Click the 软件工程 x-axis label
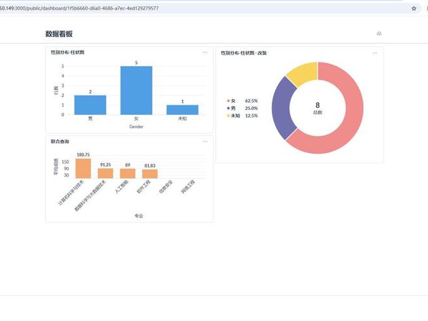Image resolution: width=428 pixels, height=321 pixels. [144, 187]
